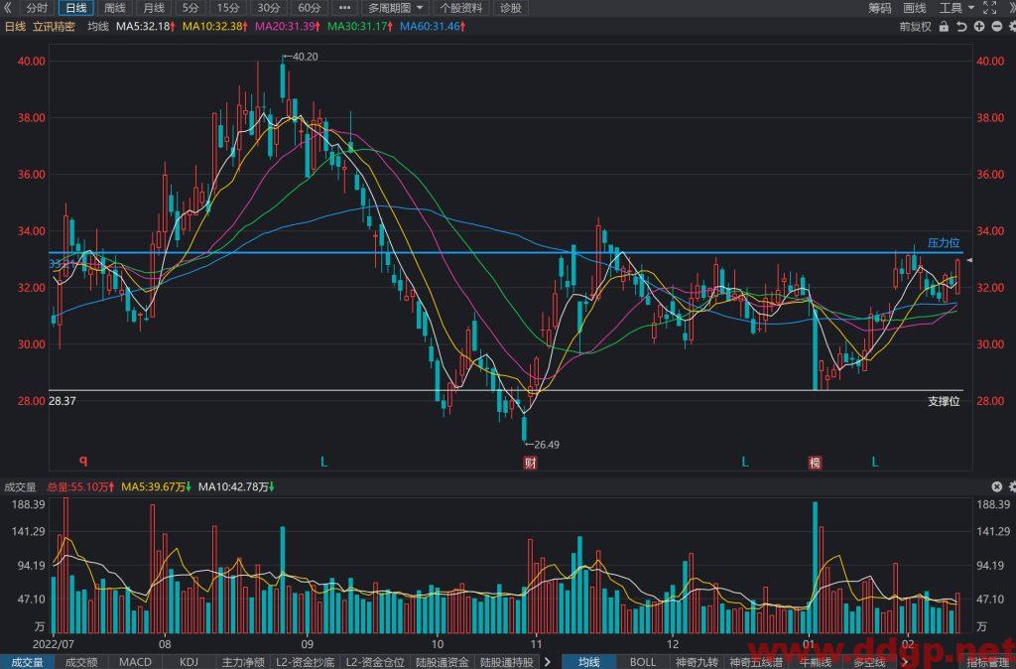Click the L marker near December
This screenshot has height=669, width=1016.
click(745, 463)
